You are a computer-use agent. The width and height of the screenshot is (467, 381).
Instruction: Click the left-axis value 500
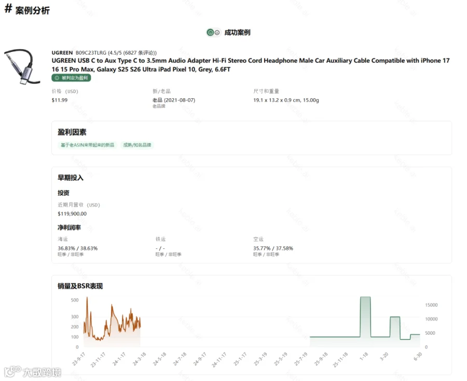tap(75, 300)
